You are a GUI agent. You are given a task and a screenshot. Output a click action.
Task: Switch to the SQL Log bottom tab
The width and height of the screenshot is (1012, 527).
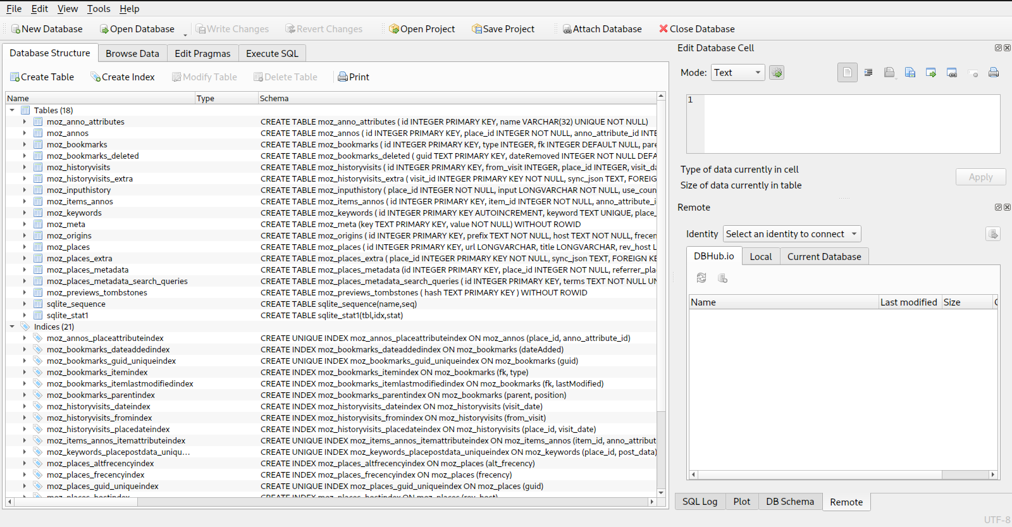(x=700, y=502)
